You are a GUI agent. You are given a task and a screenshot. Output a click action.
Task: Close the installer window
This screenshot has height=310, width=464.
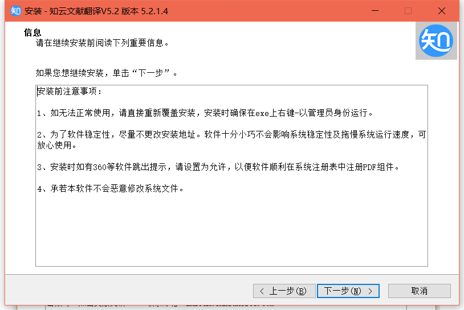442,11
